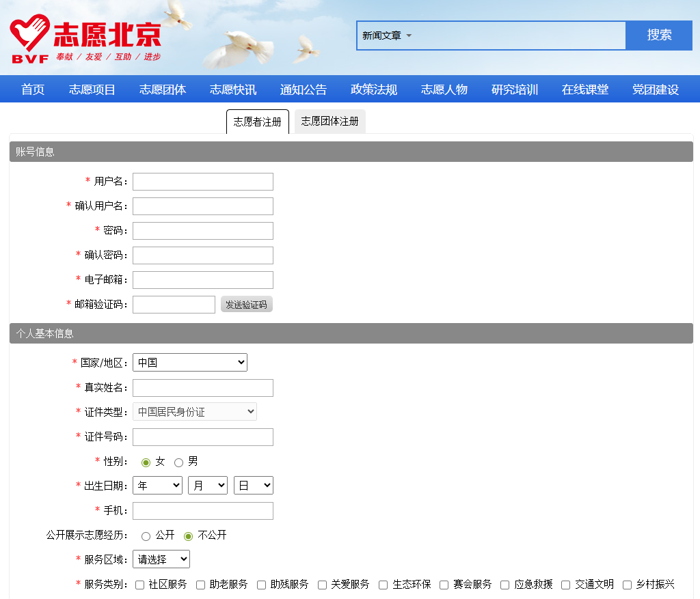Click the 搜索 button

tap(659, 36)
